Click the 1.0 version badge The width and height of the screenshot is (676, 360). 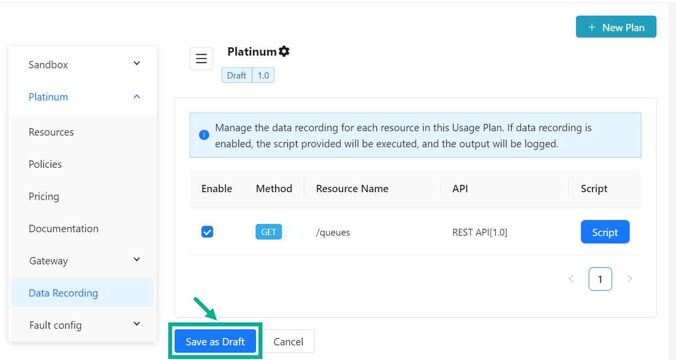tap(263, 75)
